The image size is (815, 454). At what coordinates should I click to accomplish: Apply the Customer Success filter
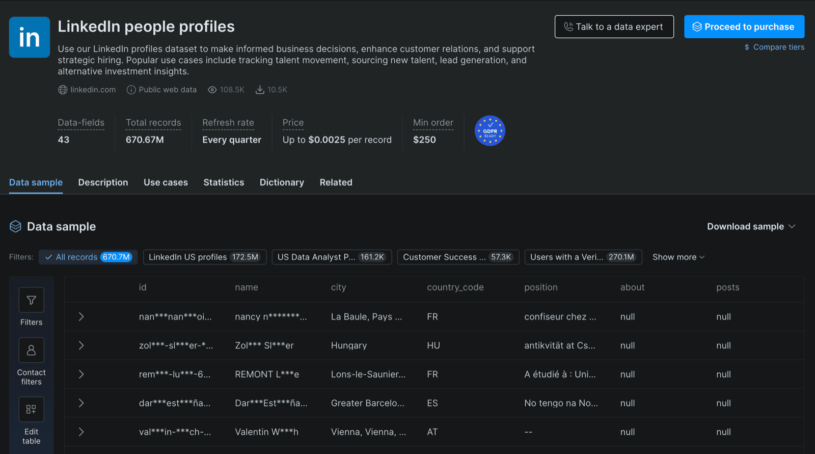pyautogui.click(x=458, y=257)
